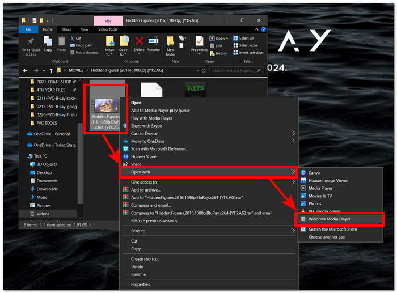Choose Share with Skype
397x293 pixels.
(146, 126)
